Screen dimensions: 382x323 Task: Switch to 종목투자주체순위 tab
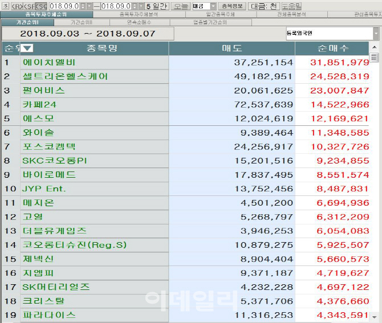point(46,14)
